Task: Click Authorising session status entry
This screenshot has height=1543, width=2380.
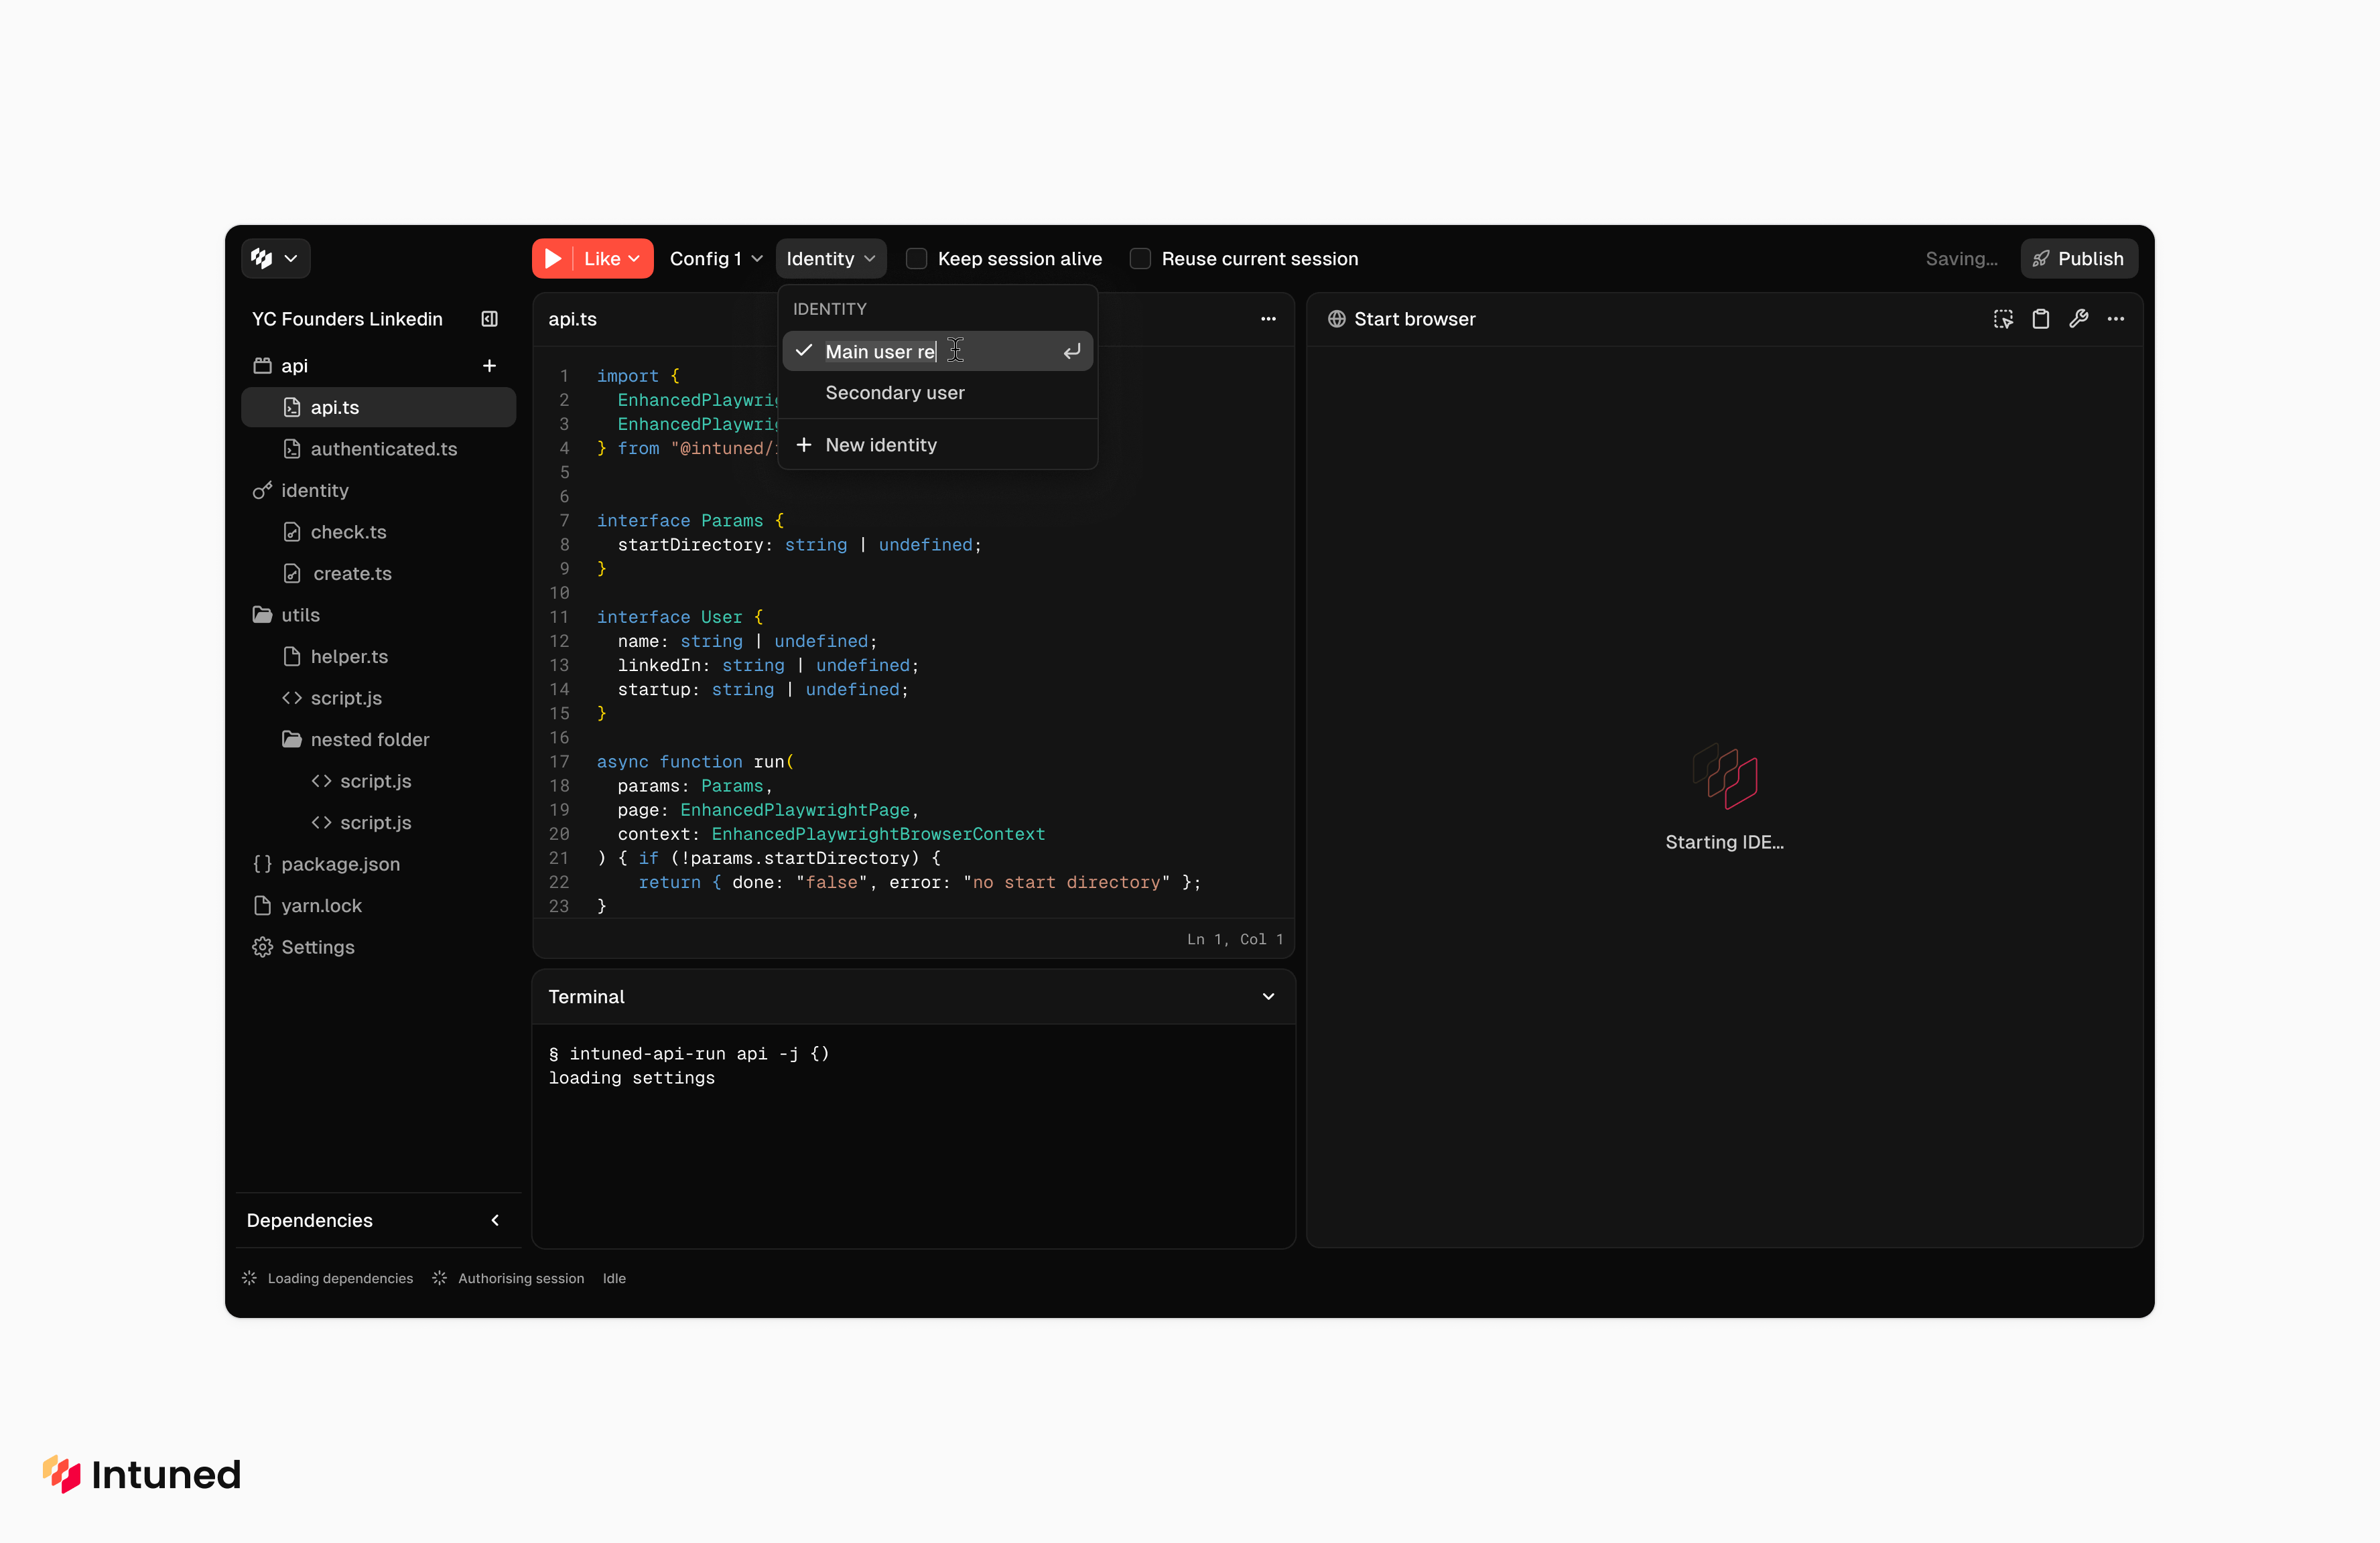Action: [x=508, y=1278]
